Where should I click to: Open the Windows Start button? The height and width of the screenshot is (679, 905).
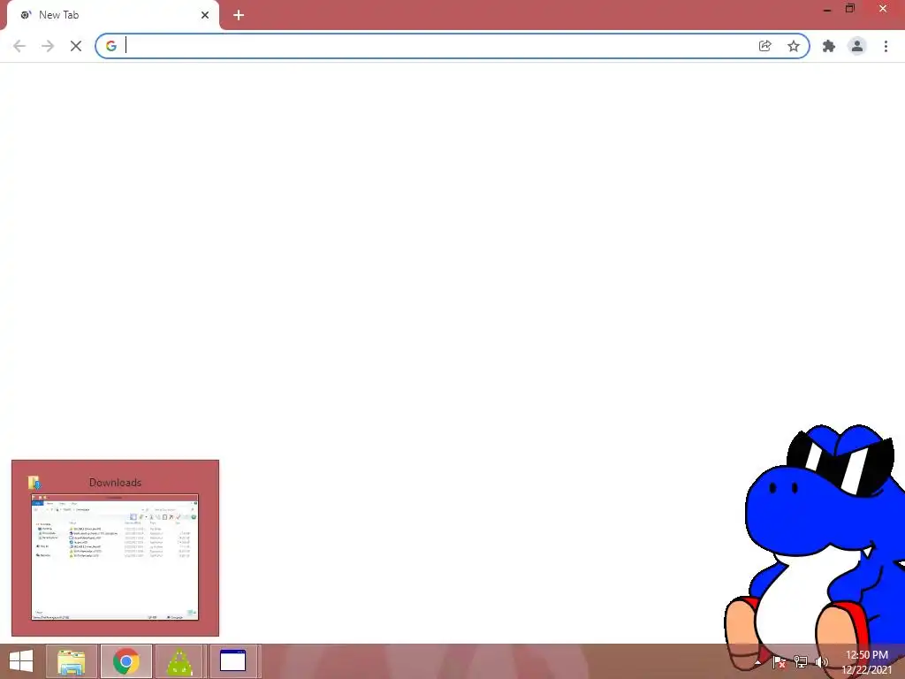coord(21,661)
